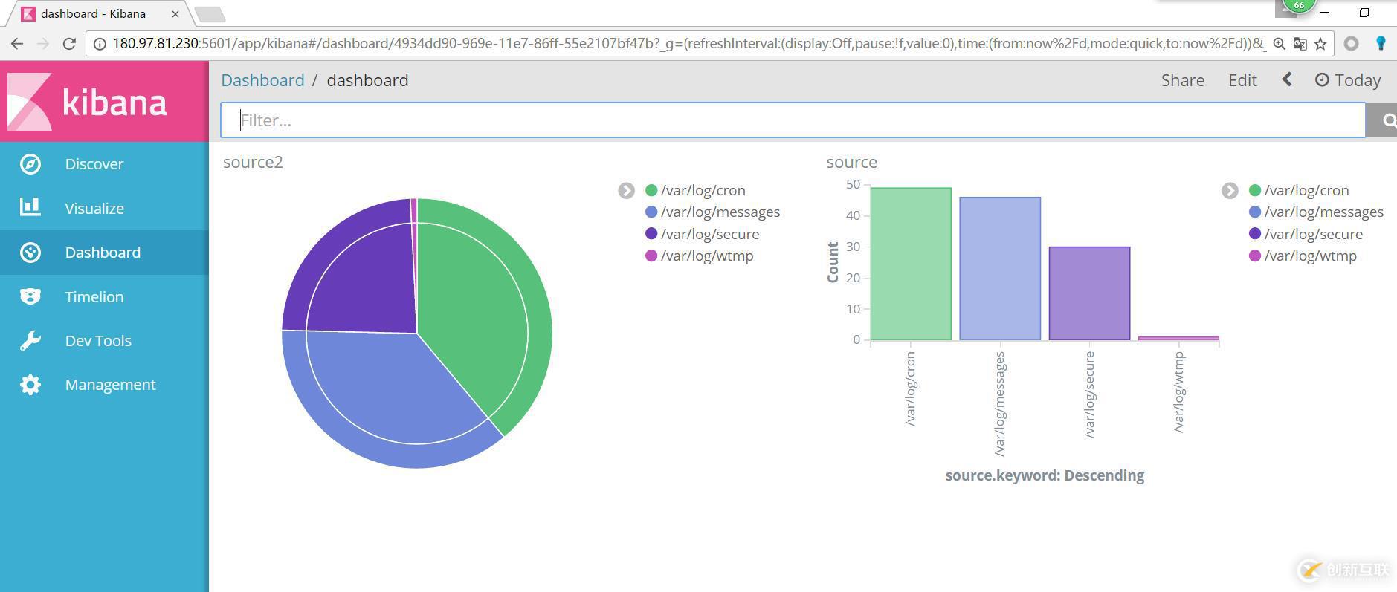Collapse the source2 pie chart legend
The height and width of the screenshot is (592, 1397).
point(626,191)
